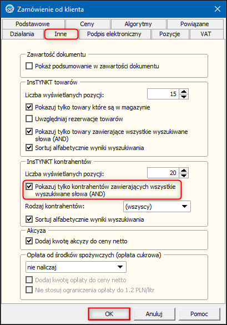Increase InsTYNKT kontrahentów displayed positions count
Screen dimensions: 227x325
pos(184,170)
